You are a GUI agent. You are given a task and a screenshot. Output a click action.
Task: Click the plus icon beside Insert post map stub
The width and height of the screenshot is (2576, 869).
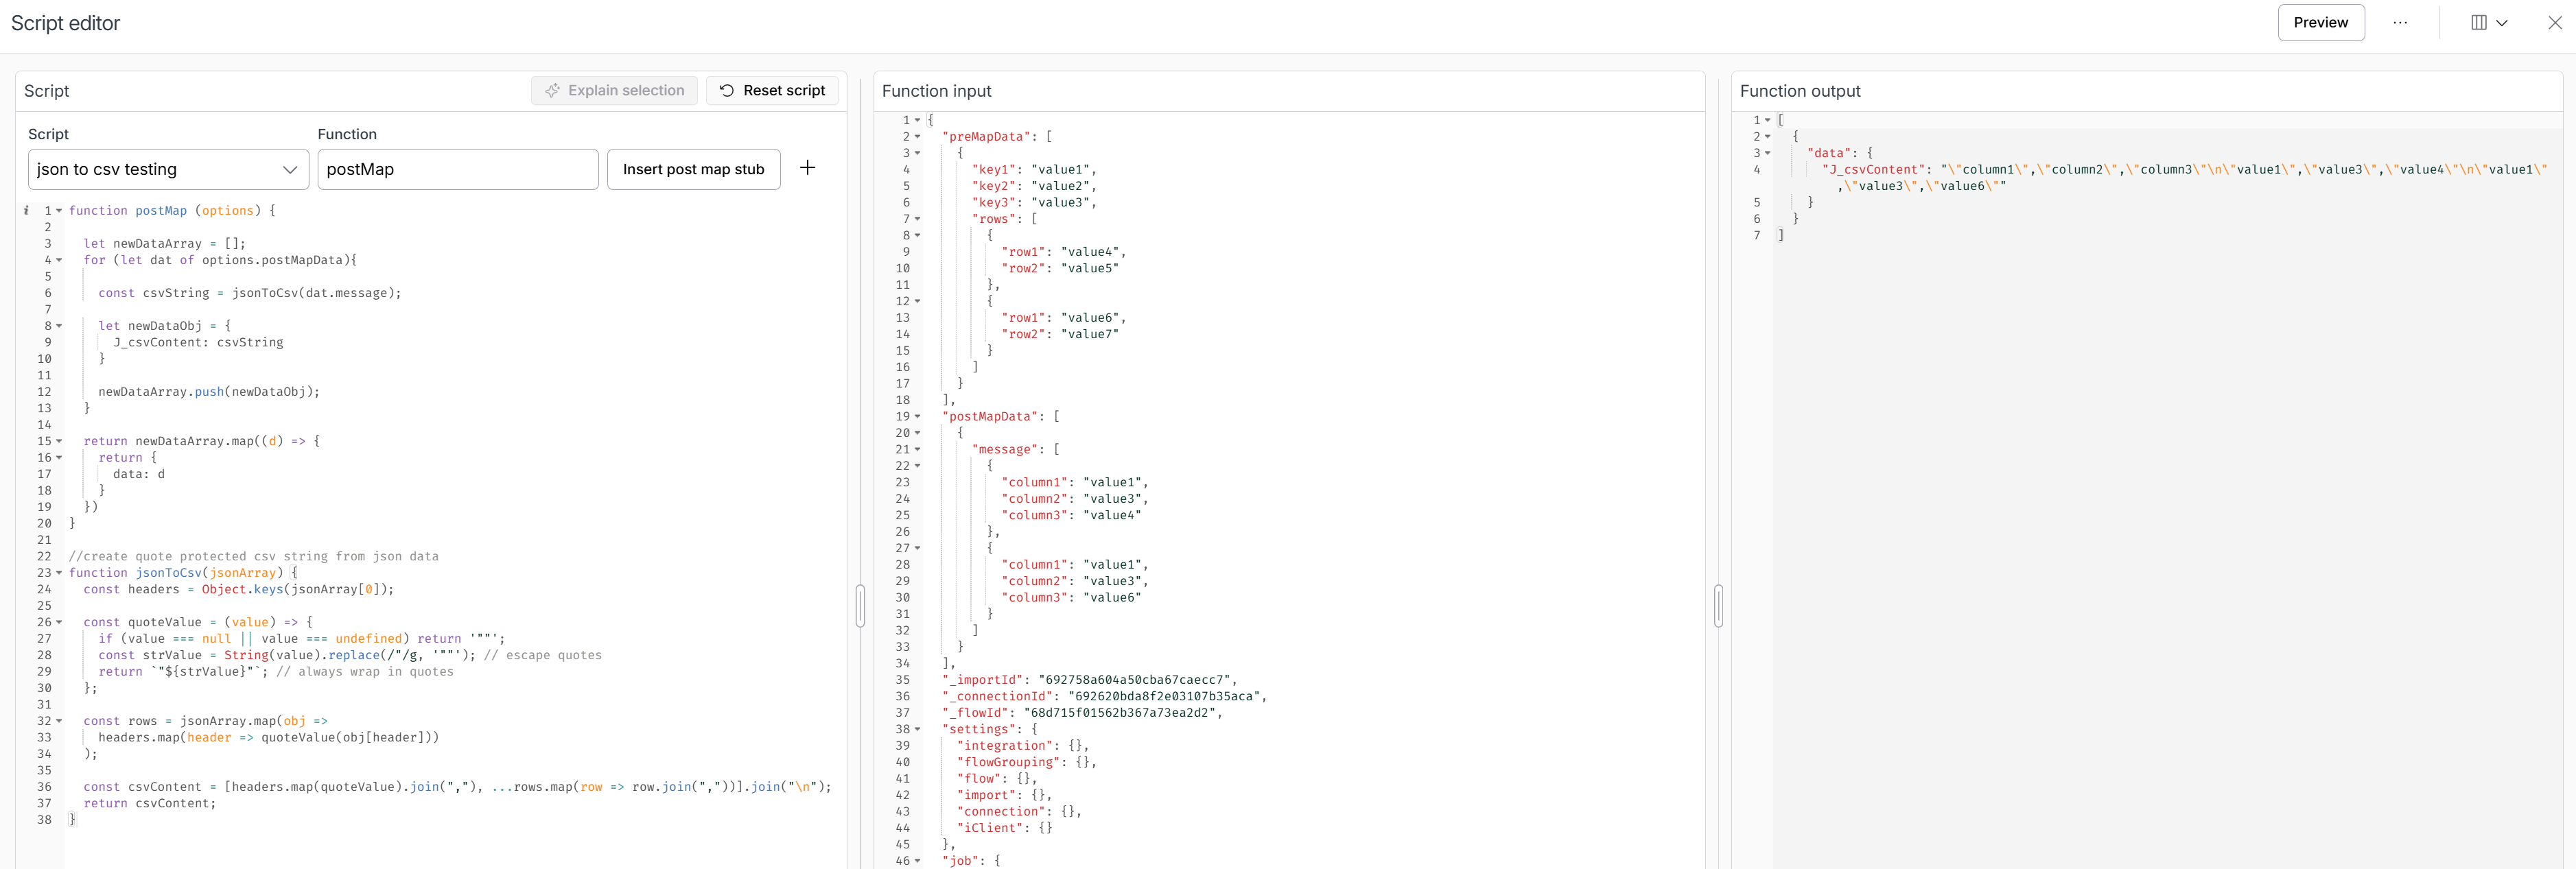807,168
